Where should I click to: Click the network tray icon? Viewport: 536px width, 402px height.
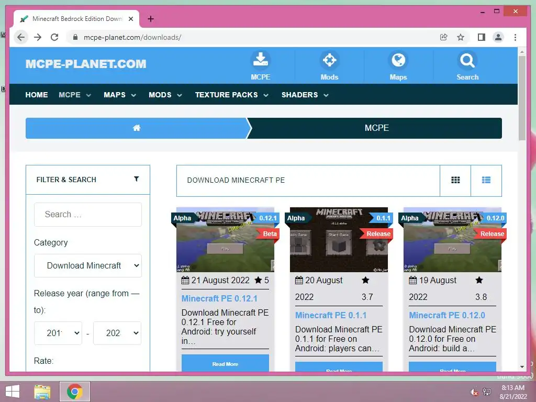pos(487,392)
